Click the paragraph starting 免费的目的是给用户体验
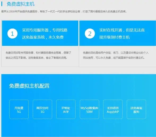Screen dimensions: 156x137 tap(116, 55)
